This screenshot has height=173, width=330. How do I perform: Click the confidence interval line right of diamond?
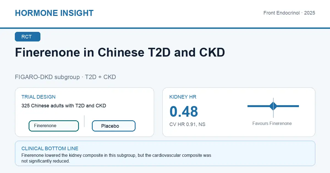click(x=288, y=106)
